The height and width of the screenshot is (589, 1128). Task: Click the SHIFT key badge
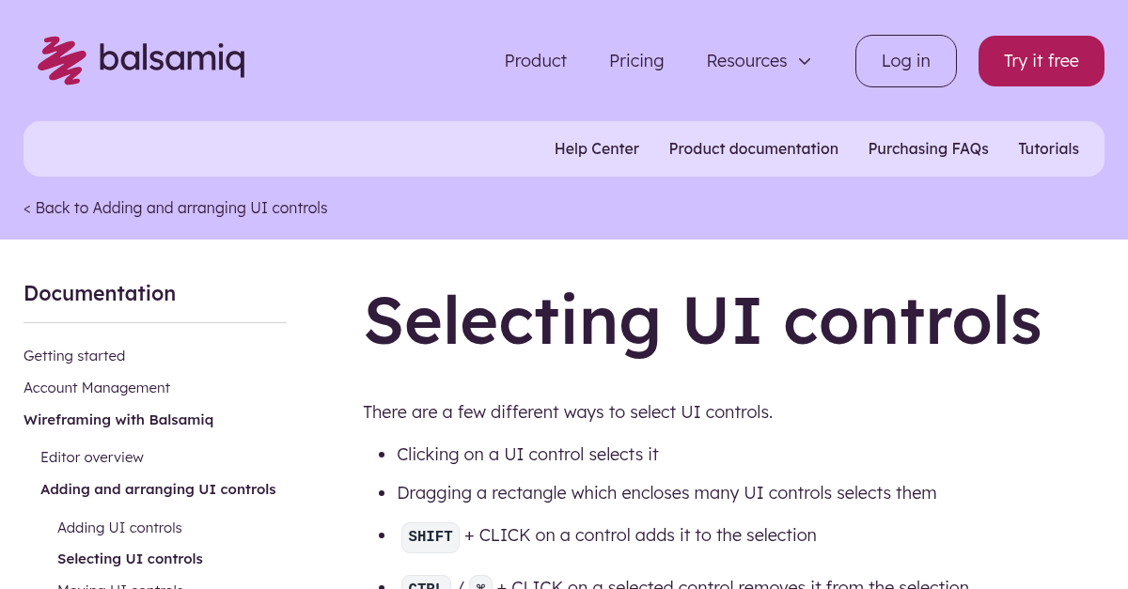click(430, 536)
